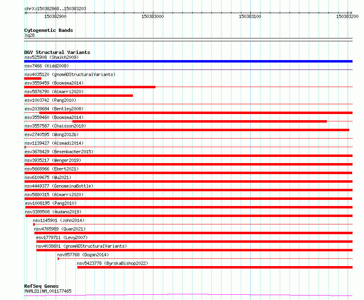Select nsv5423778 (ByrskaBishop2022) label
This screenshot has height=300, width=364.
[112, 263]
